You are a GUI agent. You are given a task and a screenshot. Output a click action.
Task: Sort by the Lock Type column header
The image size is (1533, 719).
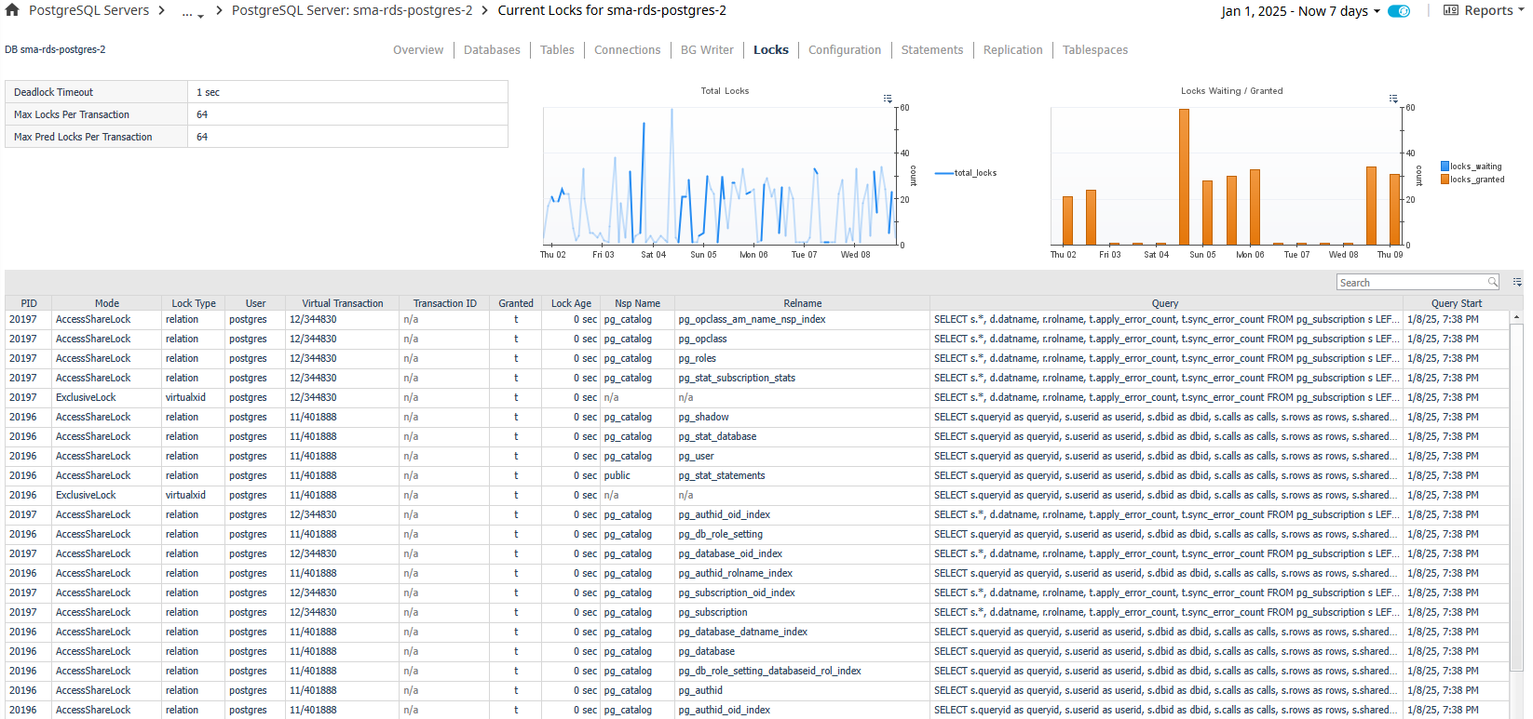pos(194,303)
